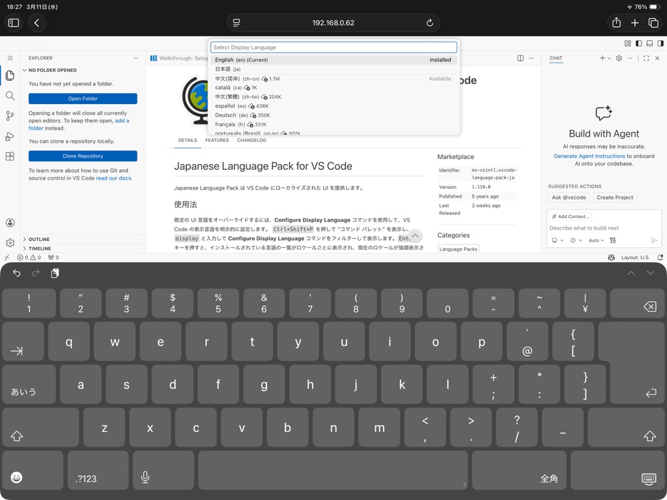Image resolution: width=667 pixels, height=500 pixels.
Task: Toggle the secondary side bar visibility
Action: tap(660, 44)
